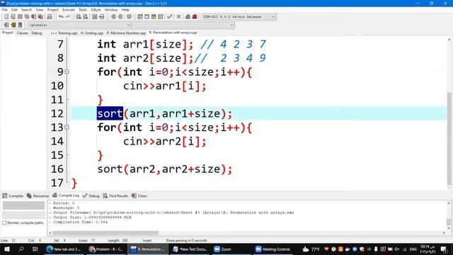Open the AStyle menu
453x255 pixels.
pyautogui.click(x=96, y=10)
